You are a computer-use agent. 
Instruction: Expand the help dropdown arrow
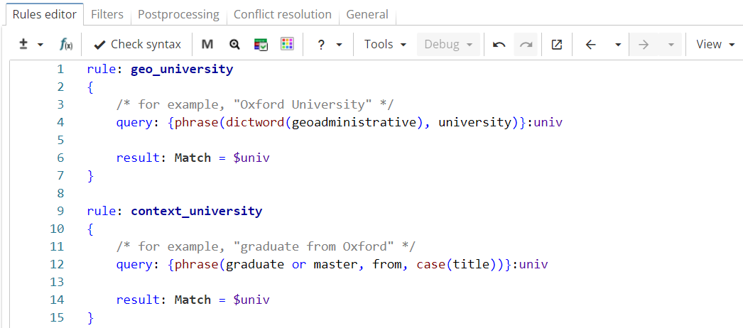point(339,45)
